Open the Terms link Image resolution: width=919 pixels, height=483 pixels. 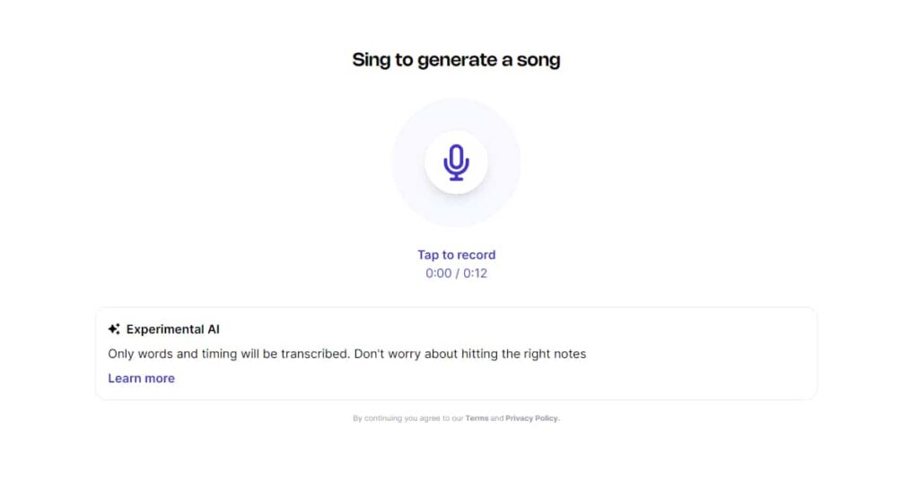[x=477, y=418]
